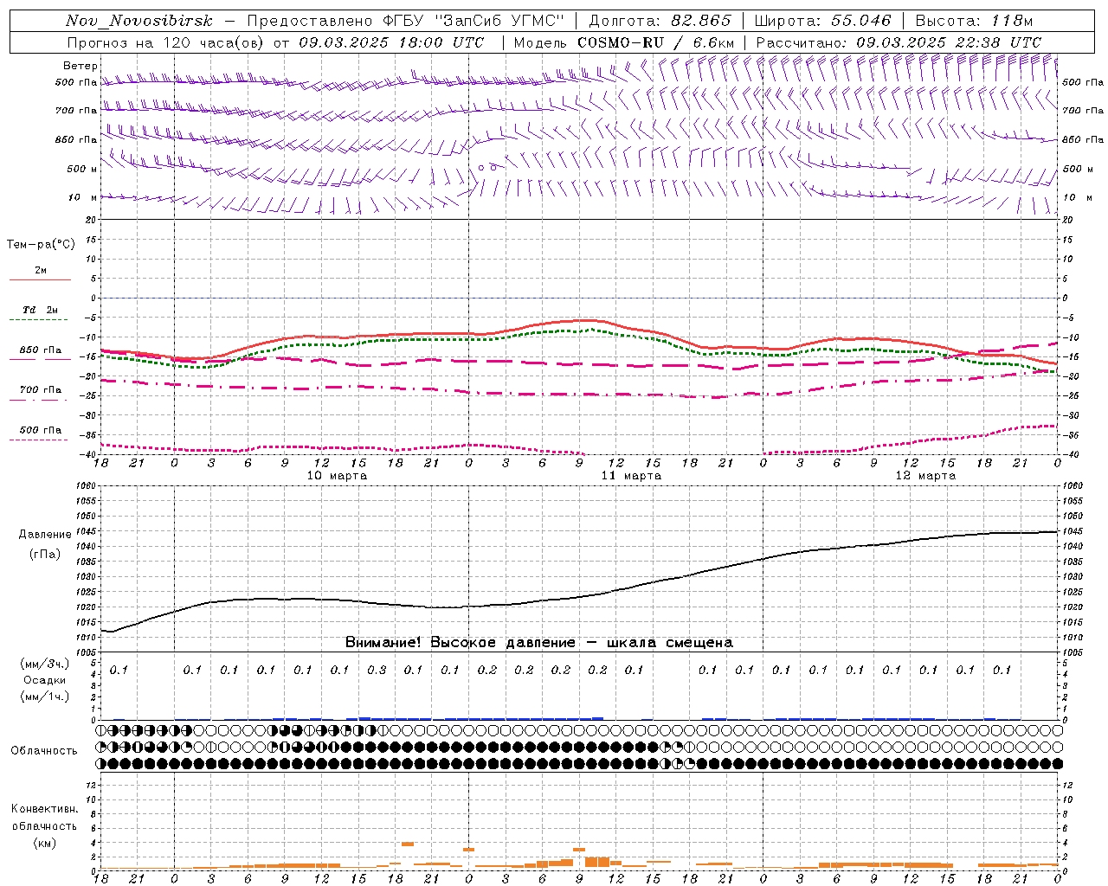
Task: Click the '(км)' convective cloud height unit
Action: pyautogui.click(x=45, y=843)
